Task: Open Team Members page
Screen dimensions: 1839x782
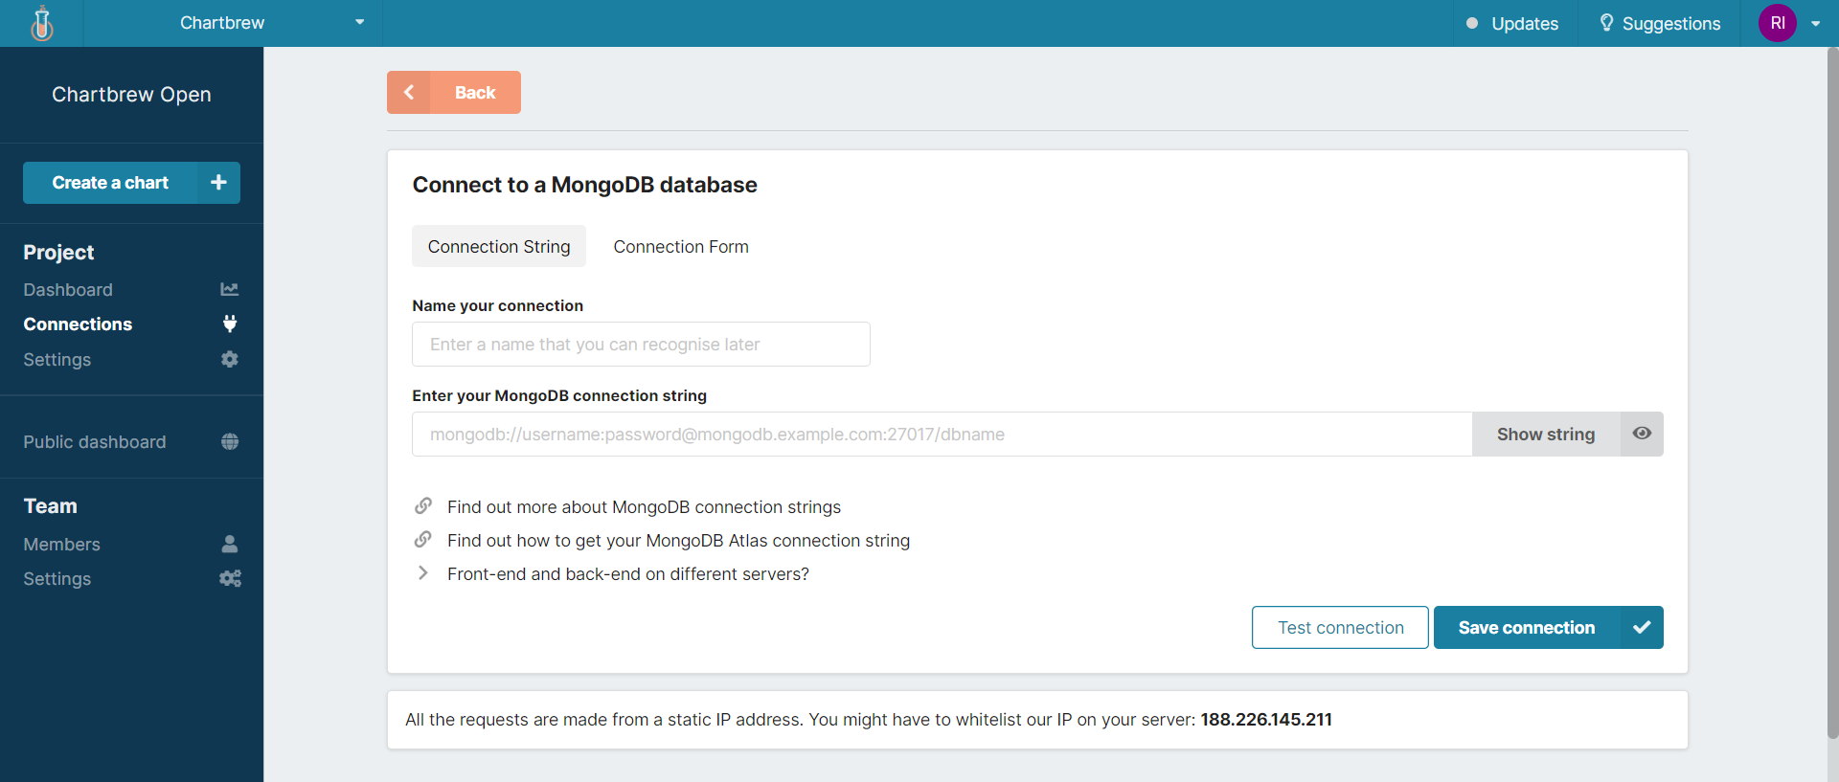Action: coord(61,544)
